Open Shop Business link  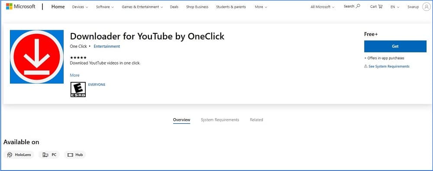tap(197, 7)
